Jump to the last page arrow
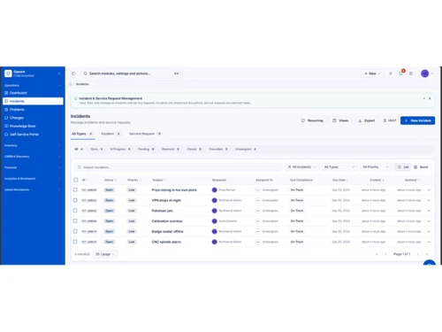Image resolution: width=442 pixels, height=332 pixels. [x=427, y=254]
